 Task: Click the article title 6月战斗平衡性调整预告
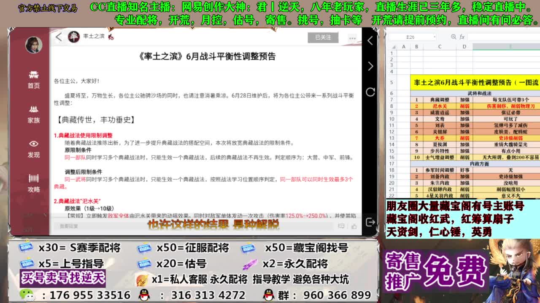click(x=207, y=56)
